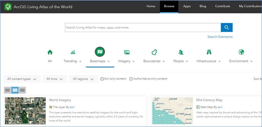
Task: Select the Trending chart icon
Action: click(x=73, y=52)
